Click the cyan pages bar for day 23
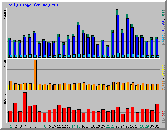This screenshot has width=167, height=130. (118, 55)
